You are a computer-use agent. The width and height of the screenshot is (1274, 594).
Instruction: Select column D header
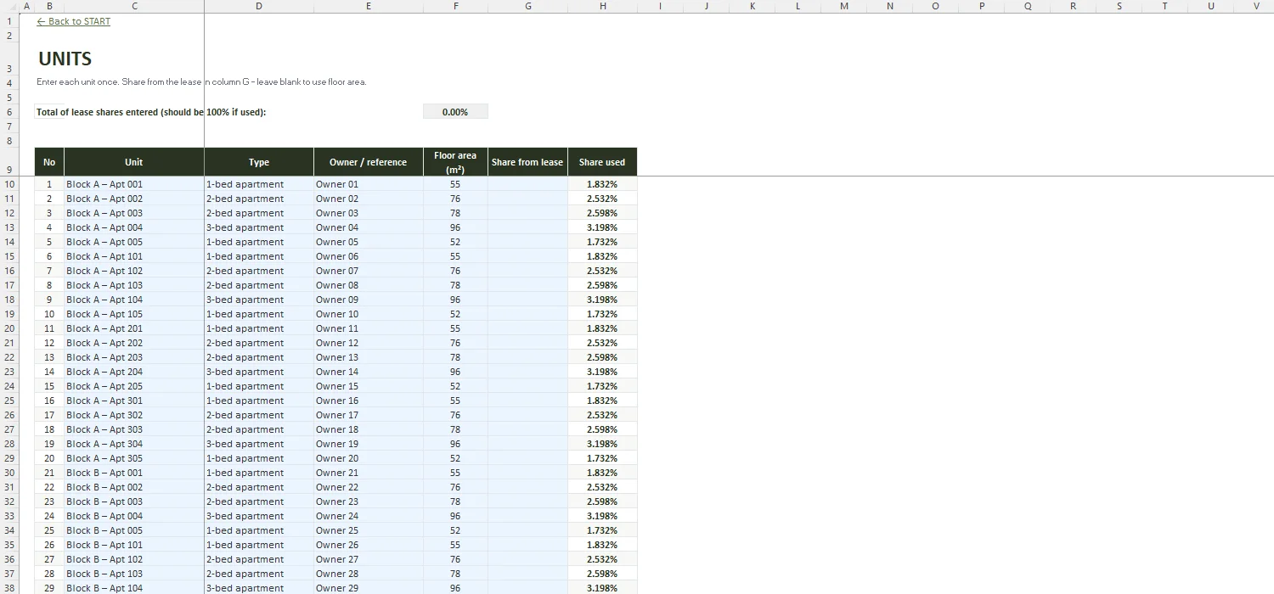pyautogui.click(x=259, y=6)
